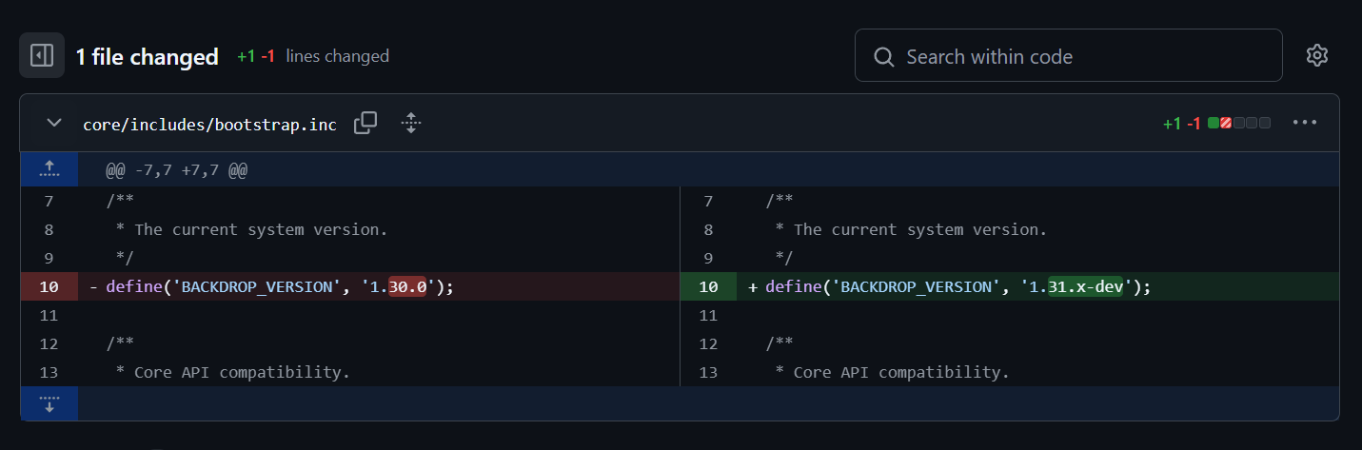Open the file's three-dot options menu
Screen dimensions: 1362x450
click(1304, 123)
